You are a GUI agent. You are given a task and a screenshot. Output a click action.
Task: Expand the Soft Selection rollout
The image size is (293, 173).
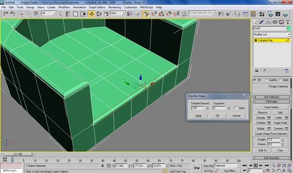coord(271,97)
